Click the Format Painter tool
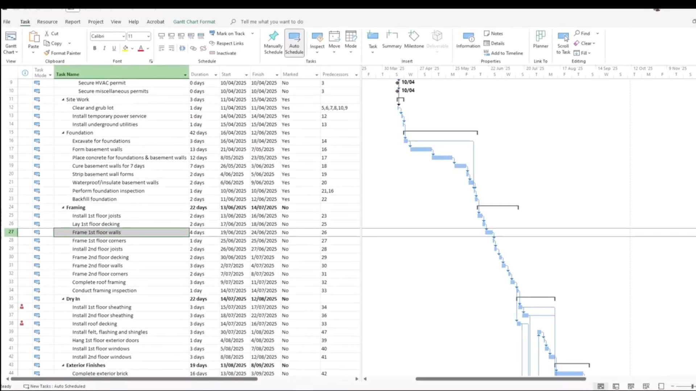This screenshot has width=696, height=391. 62,53
